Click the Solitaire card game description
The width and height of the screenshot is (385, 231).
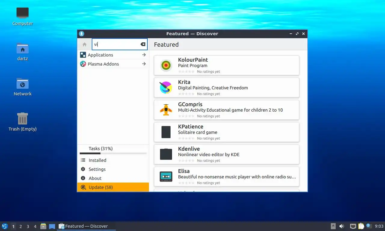coord(198,132)
